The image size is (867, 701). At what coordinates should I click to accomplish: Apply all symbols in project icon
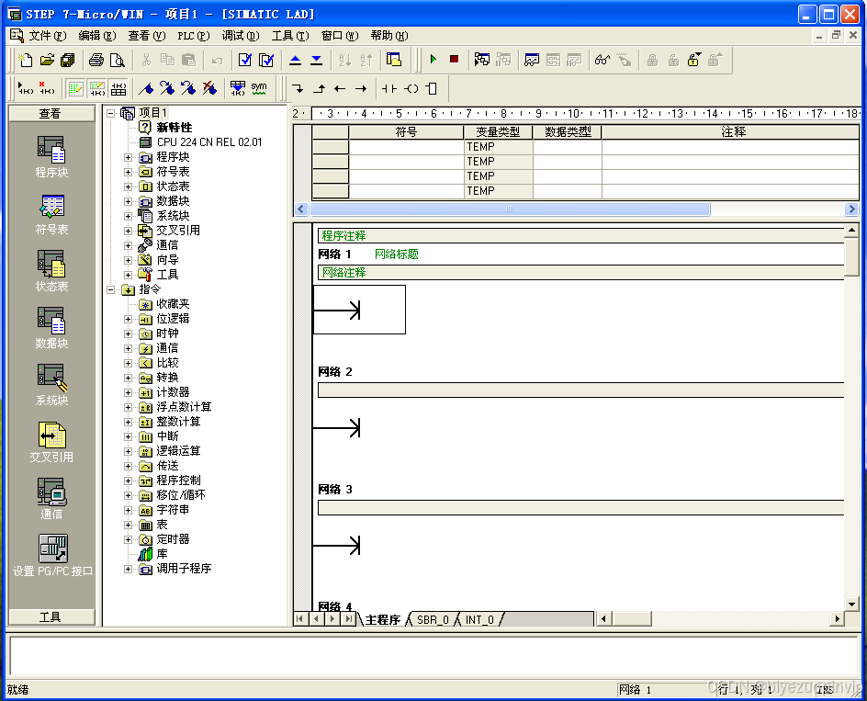(x=238, y=88)
